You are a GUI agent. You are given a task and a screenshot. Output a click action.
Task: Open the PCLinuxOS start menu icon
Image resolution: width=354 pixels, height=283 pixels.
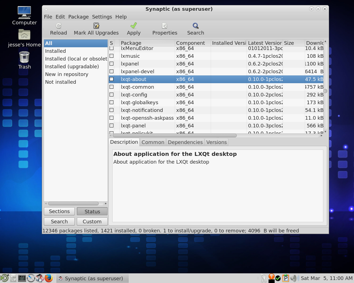(x=4, y=278)
